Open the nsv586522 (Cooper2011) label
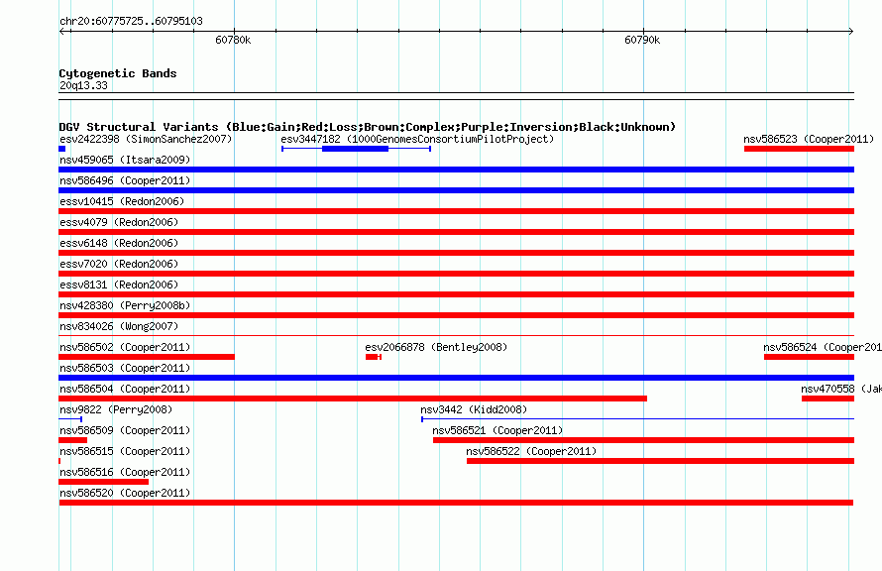Viewport: 882px width, 571px height. point(531,451)
